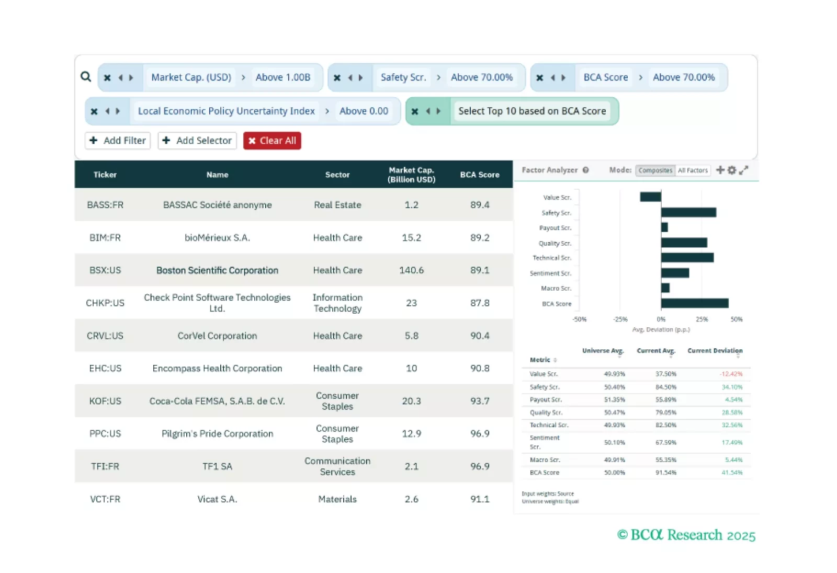The image size is (837, 573).
Task: Open the Above 1.00B condition dropdown
Action: pos(283,77)
